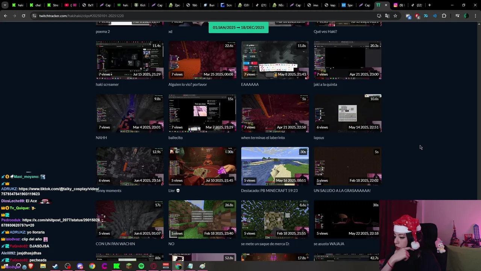Viewport: 481px width, 271px height.
Task: Open the Chrome profile avatar
Action: (466, 16)
